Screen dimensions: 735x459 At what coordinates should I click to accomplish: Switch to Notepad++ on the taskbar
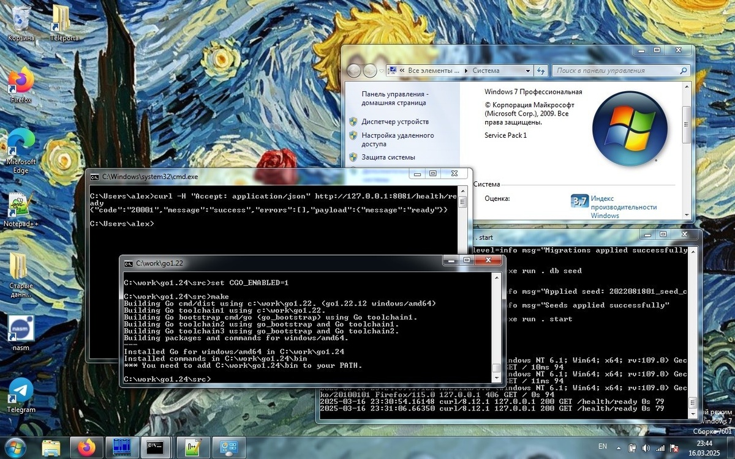[194, 447]
